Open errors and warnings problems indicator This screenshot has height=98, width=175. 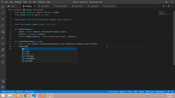pyautogui.click(x=20, y=91)
